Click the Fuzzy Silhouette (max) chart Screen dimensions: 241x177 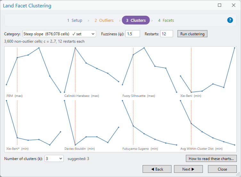pyautogui.click(x=149, y=72)
